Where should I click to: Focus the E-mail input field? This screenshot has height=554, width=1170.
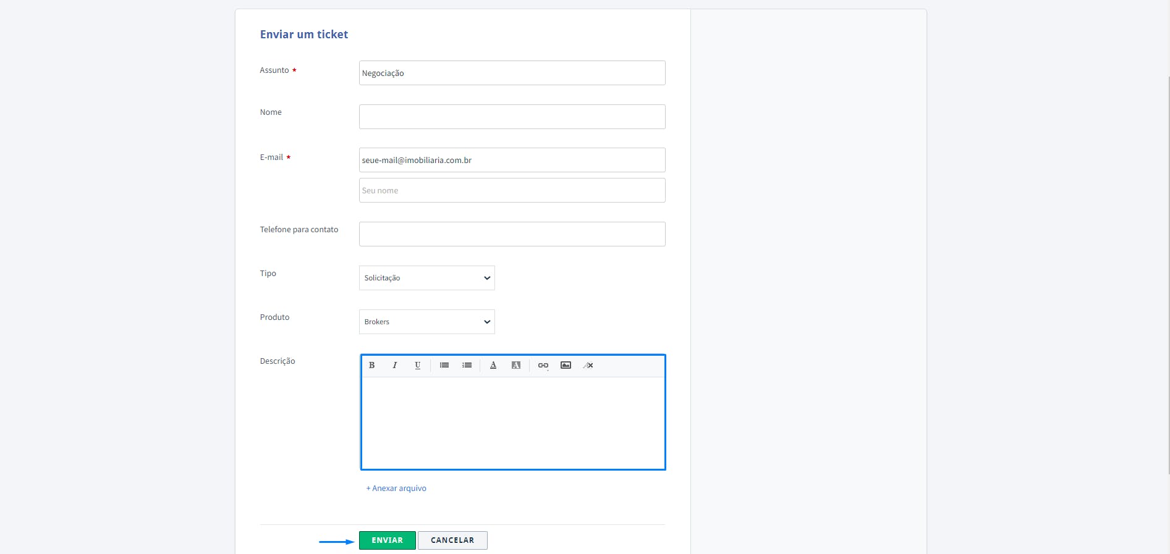[512, 160]
